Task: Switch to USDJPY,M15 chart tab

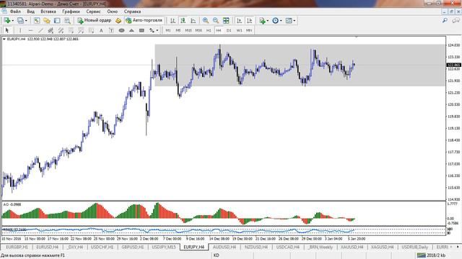Action: click(x=164, y=247)
